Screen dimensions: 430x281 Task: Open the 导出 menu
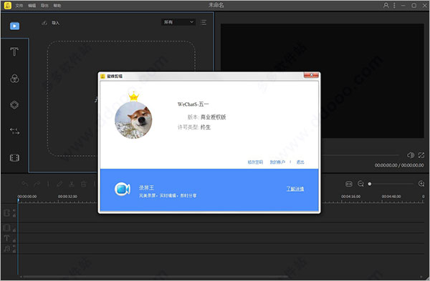click(44, 6)
